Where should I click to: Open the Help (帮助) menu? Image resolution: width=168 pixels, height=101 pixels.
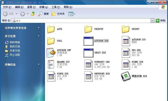(68, 7)
